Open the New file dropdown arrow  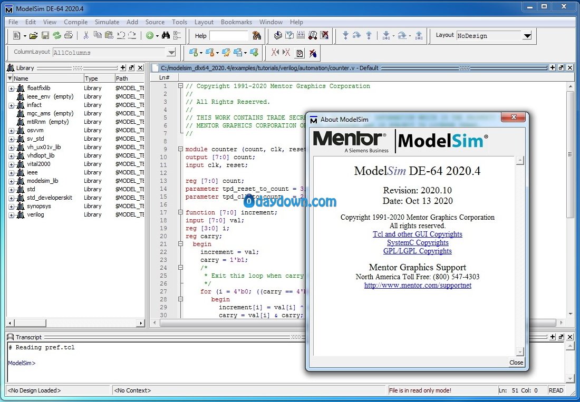(25, 36)
